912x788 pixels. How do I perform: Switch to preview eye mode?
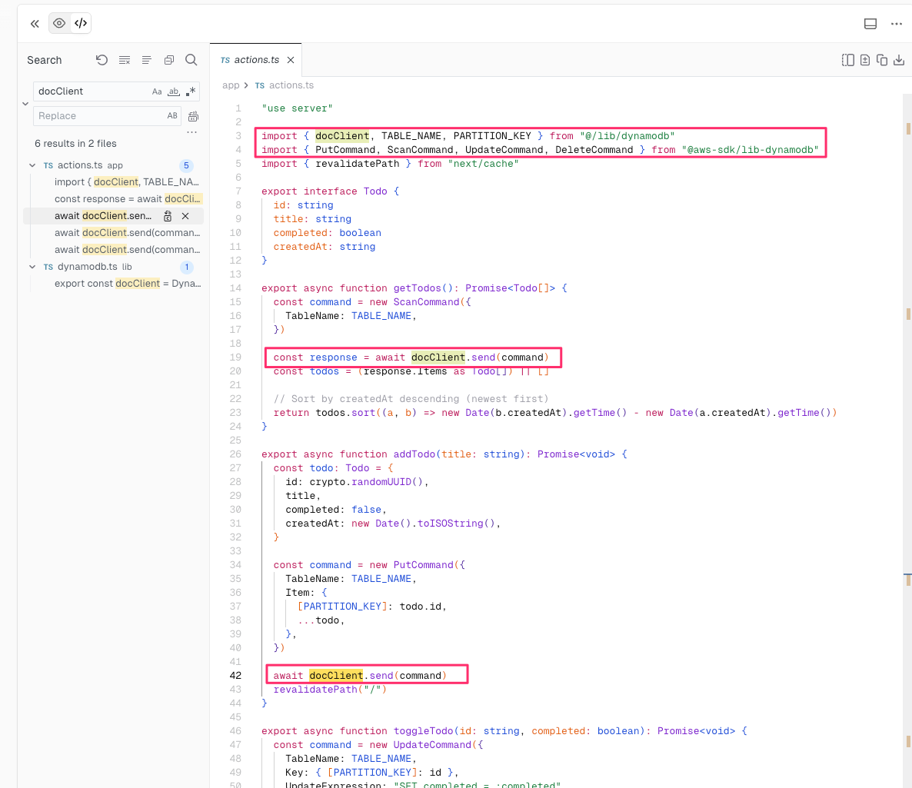[x=59, y=24]
